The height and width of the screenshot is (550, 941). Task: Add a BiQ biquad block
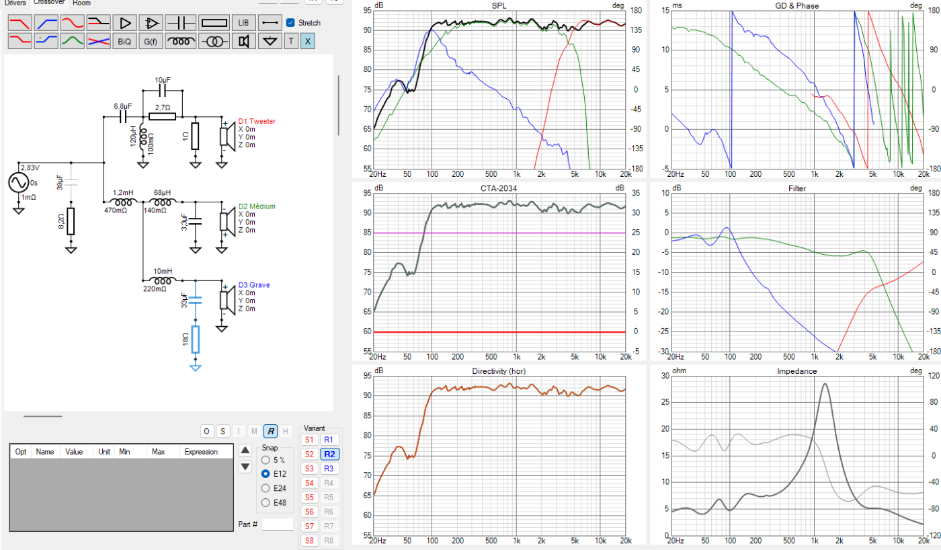coord(124,41)
